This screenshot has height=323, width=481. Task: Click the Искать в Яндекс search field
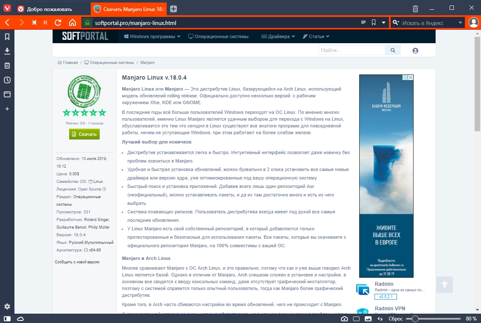(x=428, y=23)
